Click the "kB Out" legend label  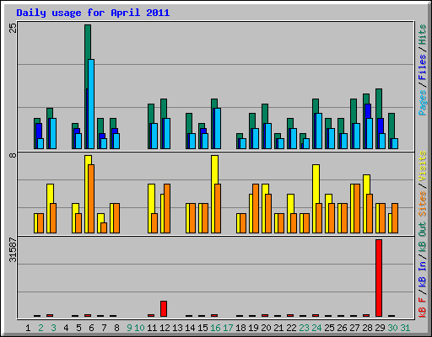[423, 237]
